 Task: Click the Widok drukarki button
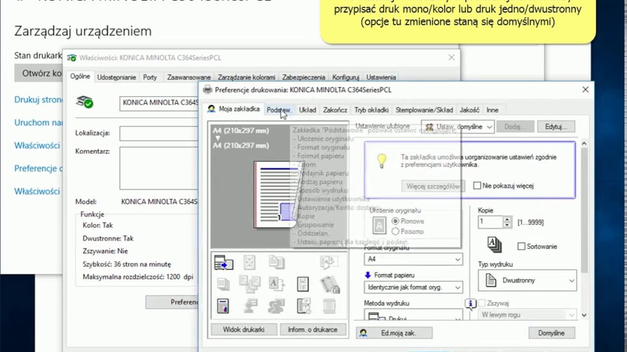click(x=243, y=330)
